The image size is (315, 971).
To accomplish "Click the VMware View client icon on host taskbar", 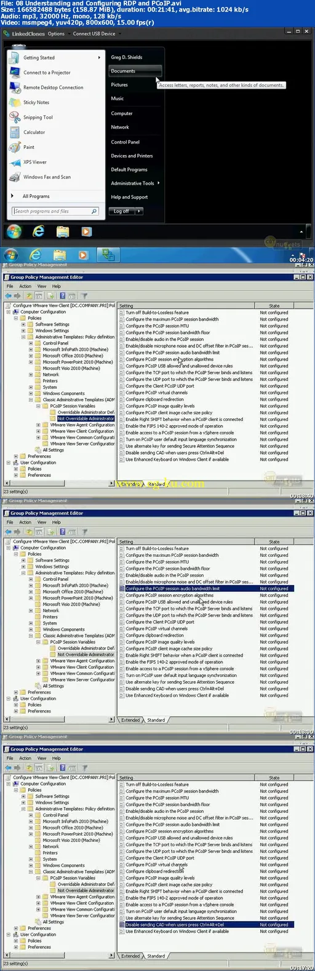I will 108,255.
